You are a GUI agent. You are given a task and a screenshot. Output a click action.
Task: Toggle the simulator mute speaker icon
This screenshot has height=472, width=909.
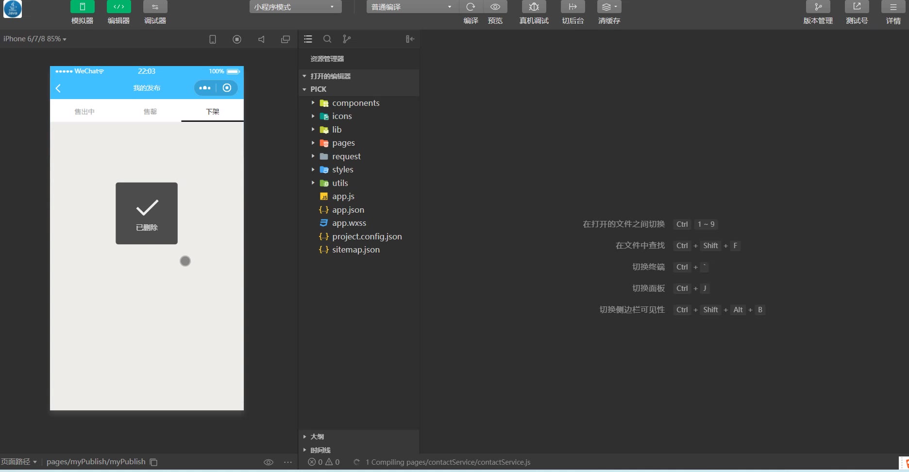pos(261,39)
